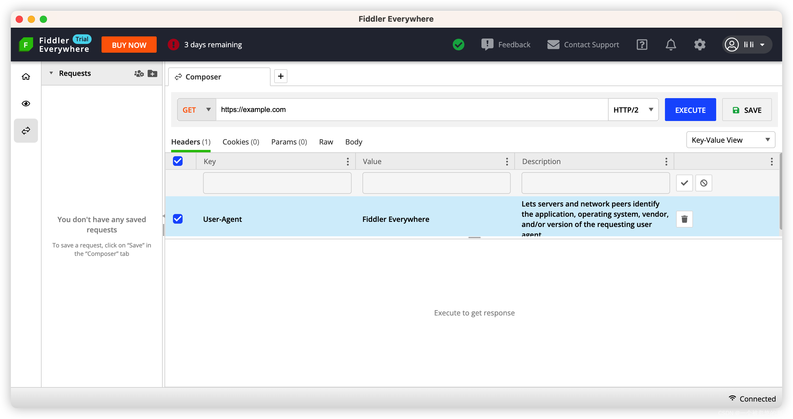Uncheck the User-Agent header checkbox
Screen dimensions: 793x419
178,219
